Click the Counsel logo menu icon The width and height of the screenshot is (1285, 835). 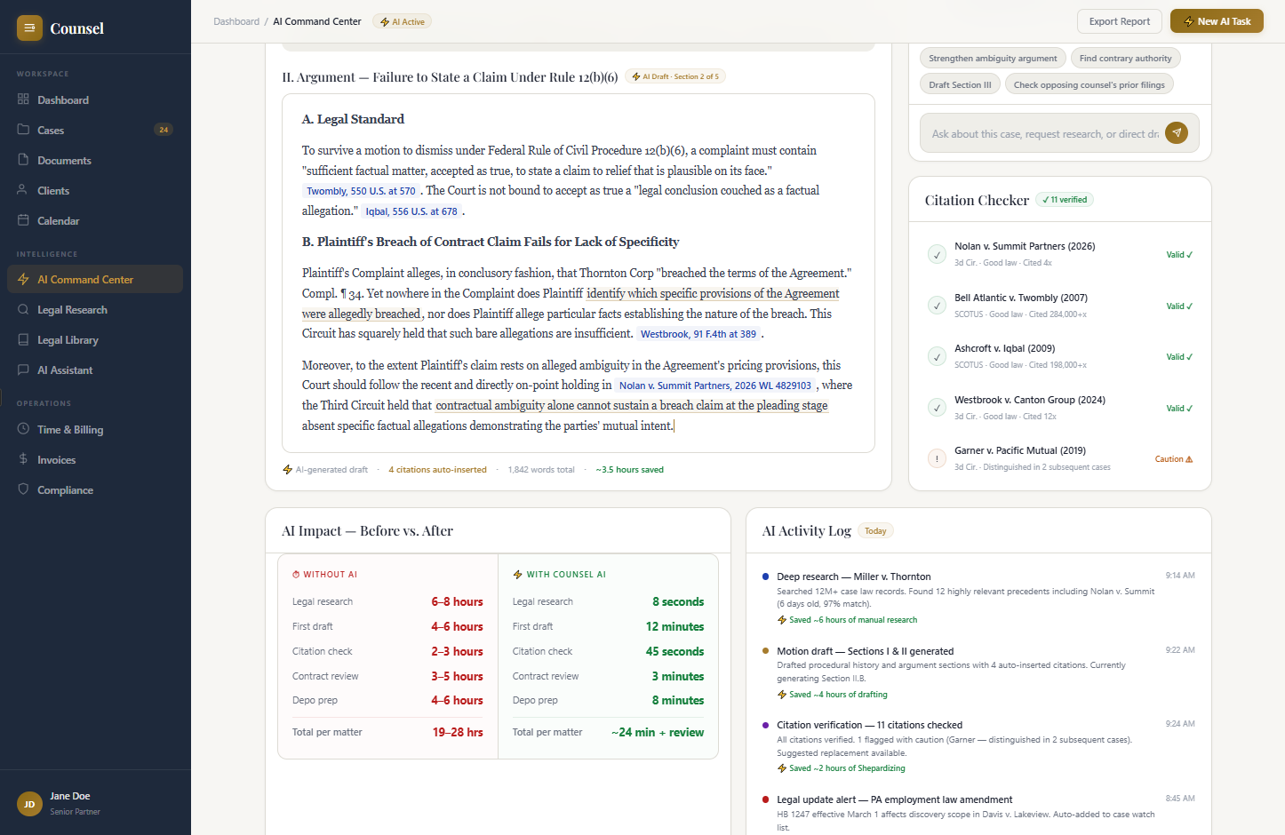[29, 28]
